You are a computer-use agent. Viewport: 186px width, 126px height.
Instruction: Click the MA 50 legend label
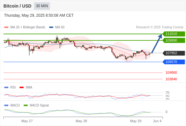60,27
